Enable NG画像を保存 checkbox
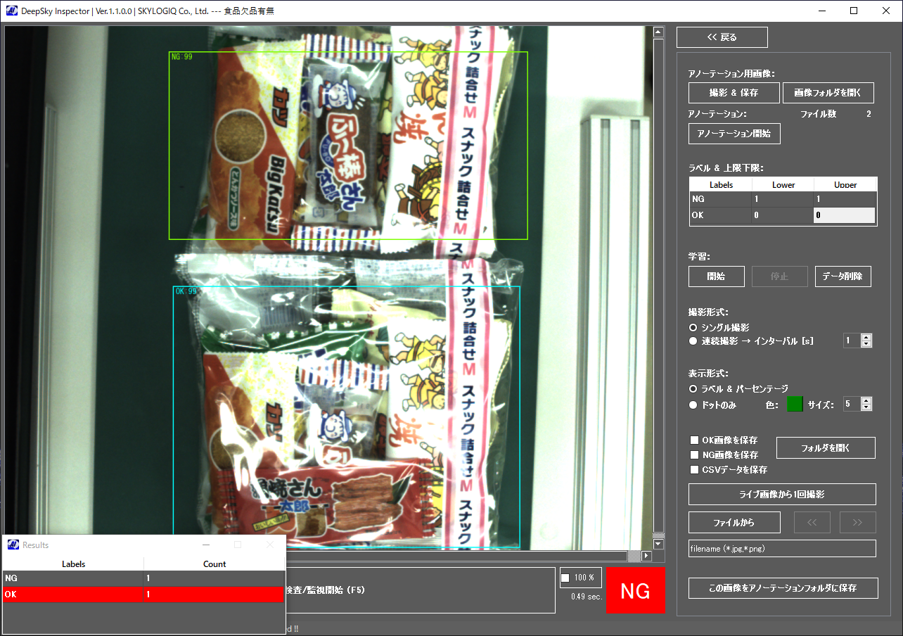The image size is (903, 636). [x=694, y=455]
